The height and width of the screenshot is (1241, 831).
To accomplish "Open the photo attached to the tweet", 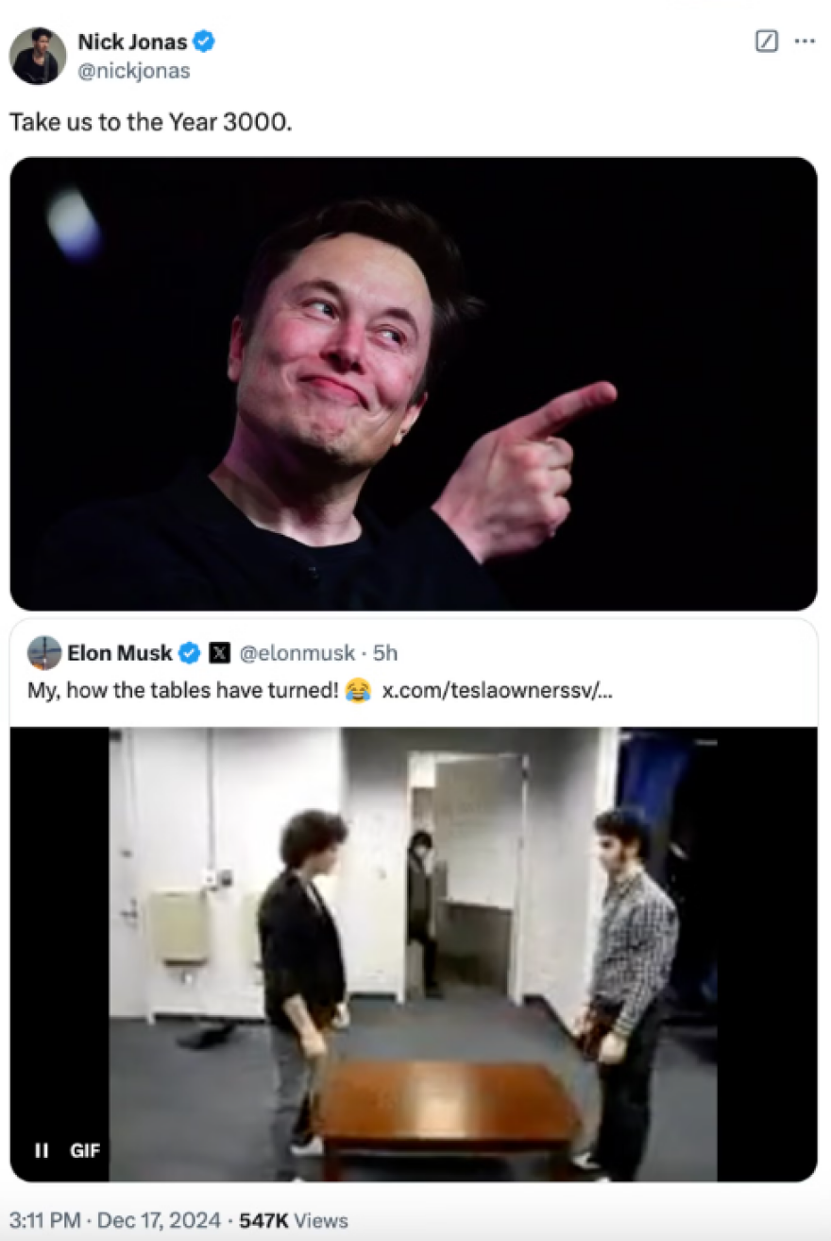I will (414, 383).
